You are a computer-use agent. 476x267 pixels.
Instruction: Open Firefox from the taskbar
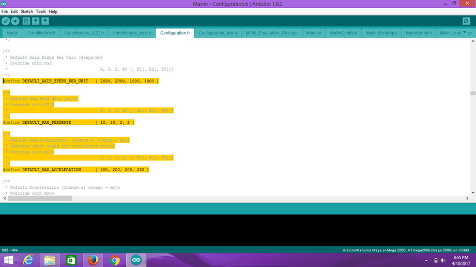coord(93,260)
